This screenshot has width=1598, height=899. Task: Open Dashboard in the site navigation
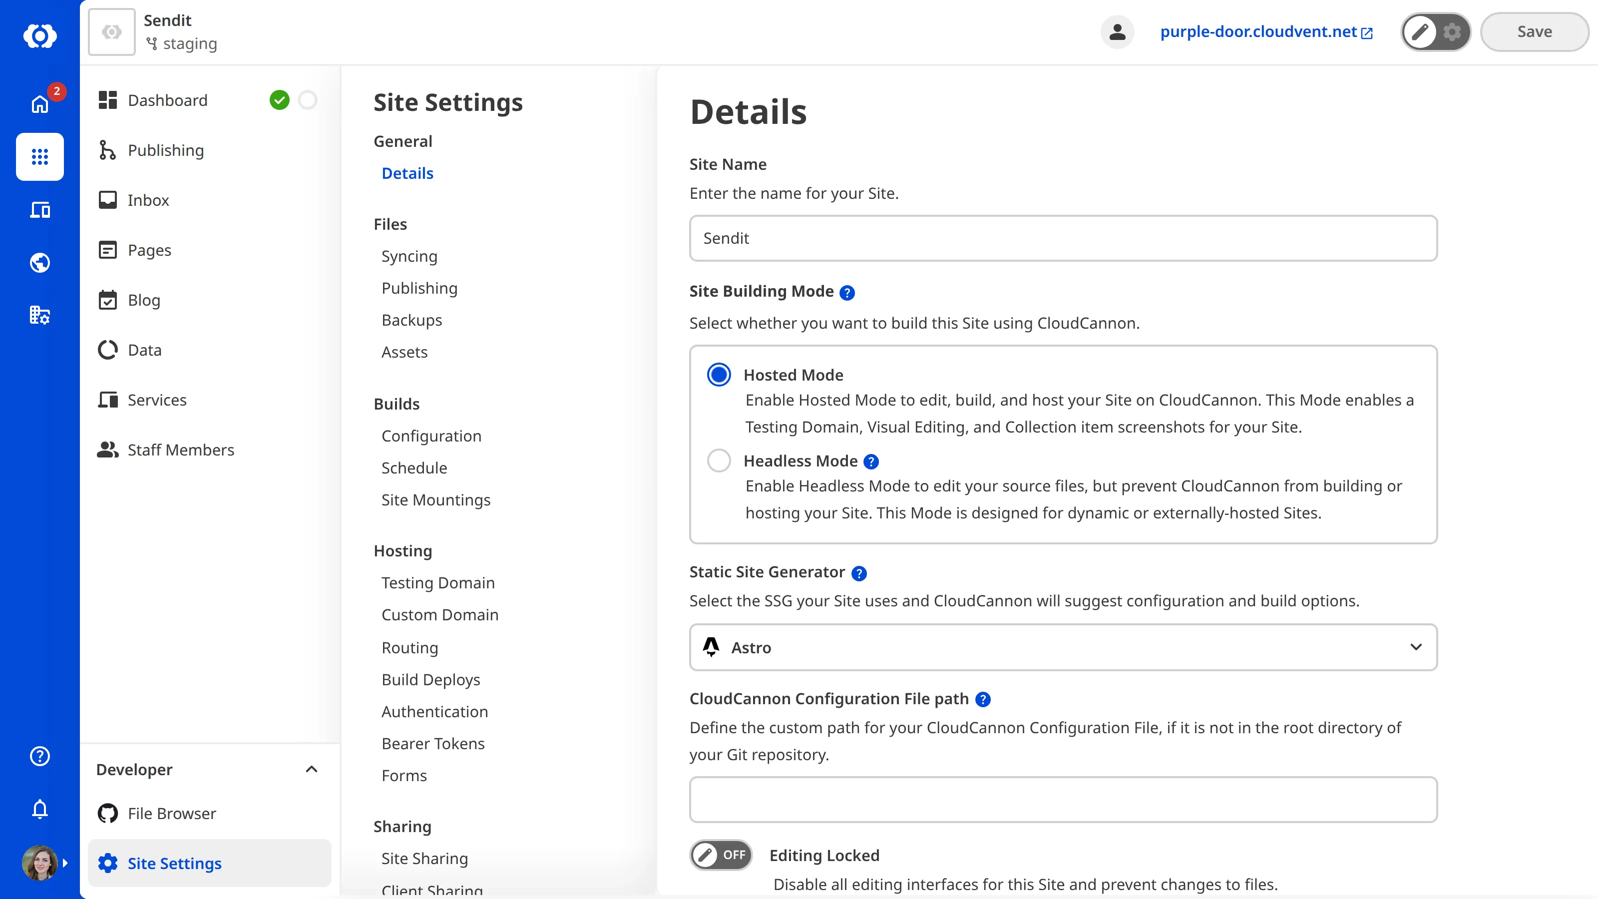click(x=167, y=100)
